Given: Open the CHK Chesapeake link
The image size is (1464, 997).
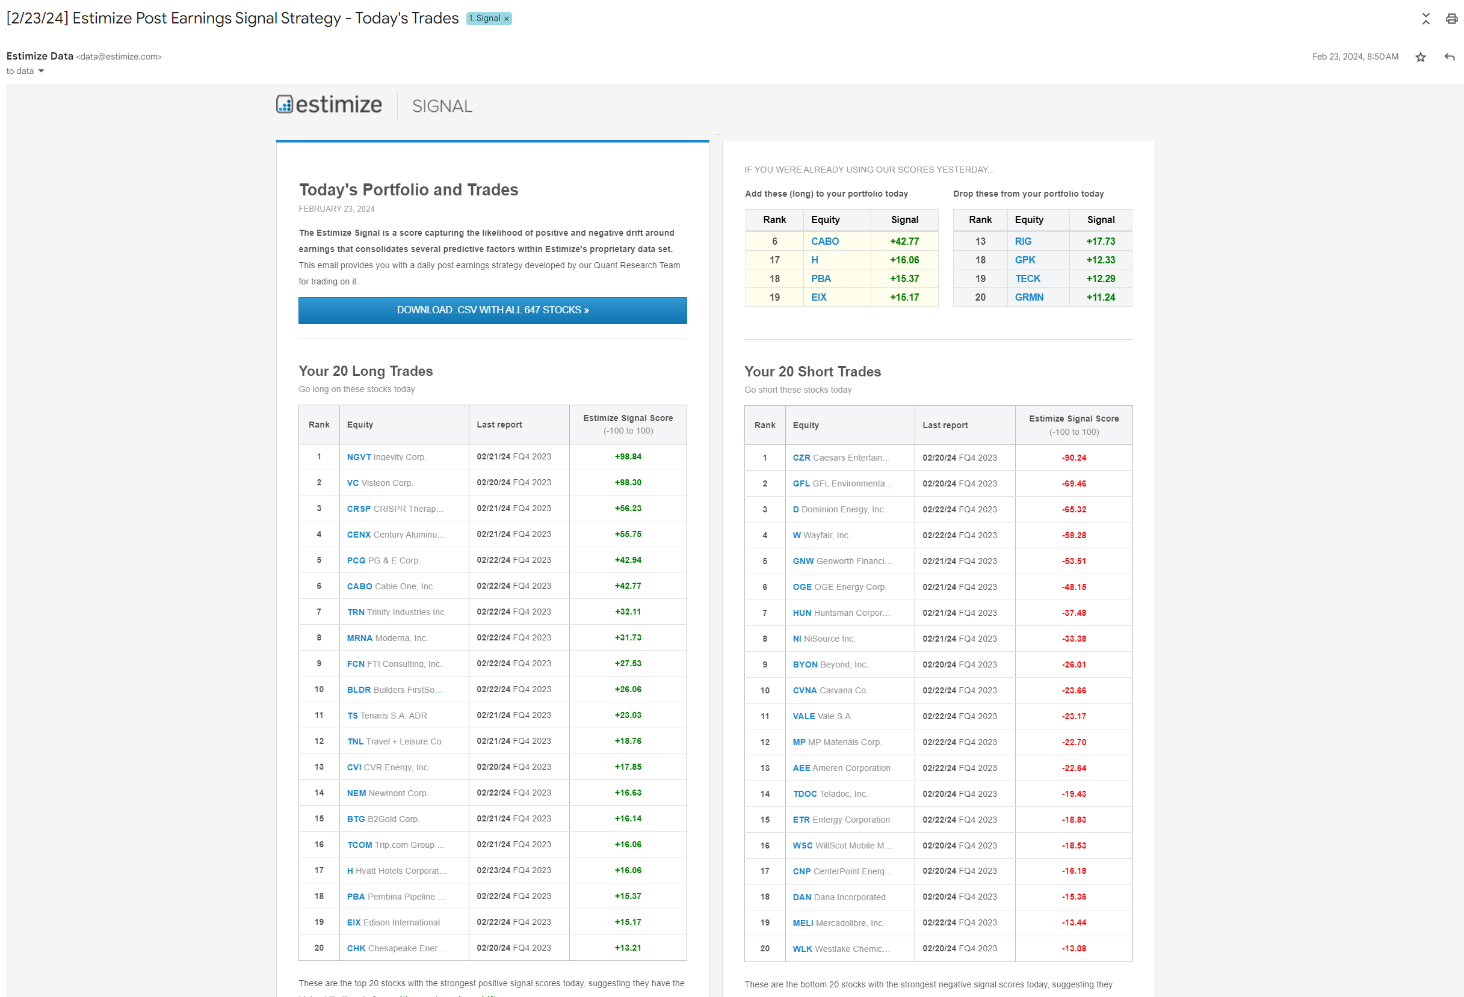Looking at the screenshot, I should pyautogui.click(x=356, y=948).
